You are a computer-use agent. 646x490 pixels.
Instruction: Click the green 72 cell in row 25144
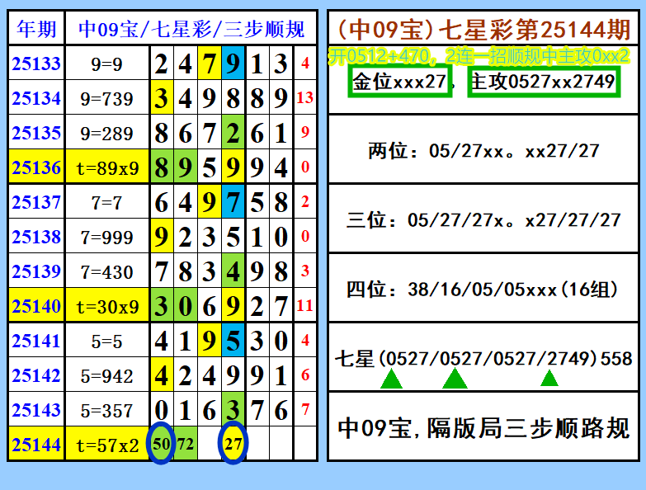click(x=186, y=444)
